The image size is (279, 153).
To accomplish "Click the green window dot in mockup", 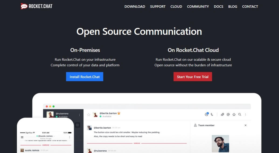I will pos(54,106).
